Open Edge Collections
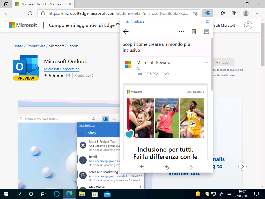 point(234,13)
